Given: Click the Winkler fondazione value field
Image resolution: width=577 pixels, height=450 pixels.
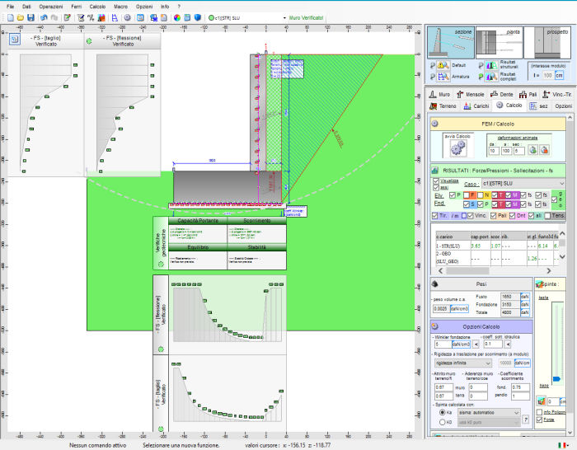Looking at the screenshot, I should coord(443,344).
